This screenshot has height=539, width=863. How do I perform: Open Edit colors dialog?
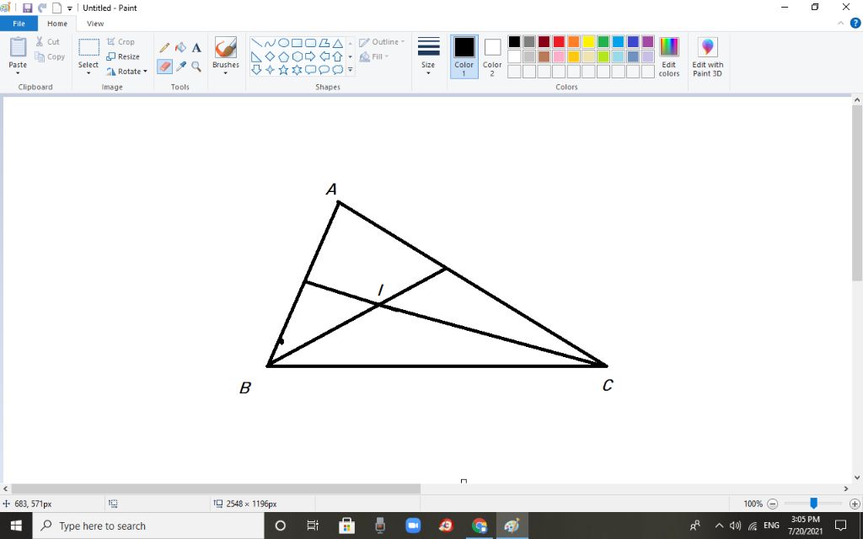669,57
